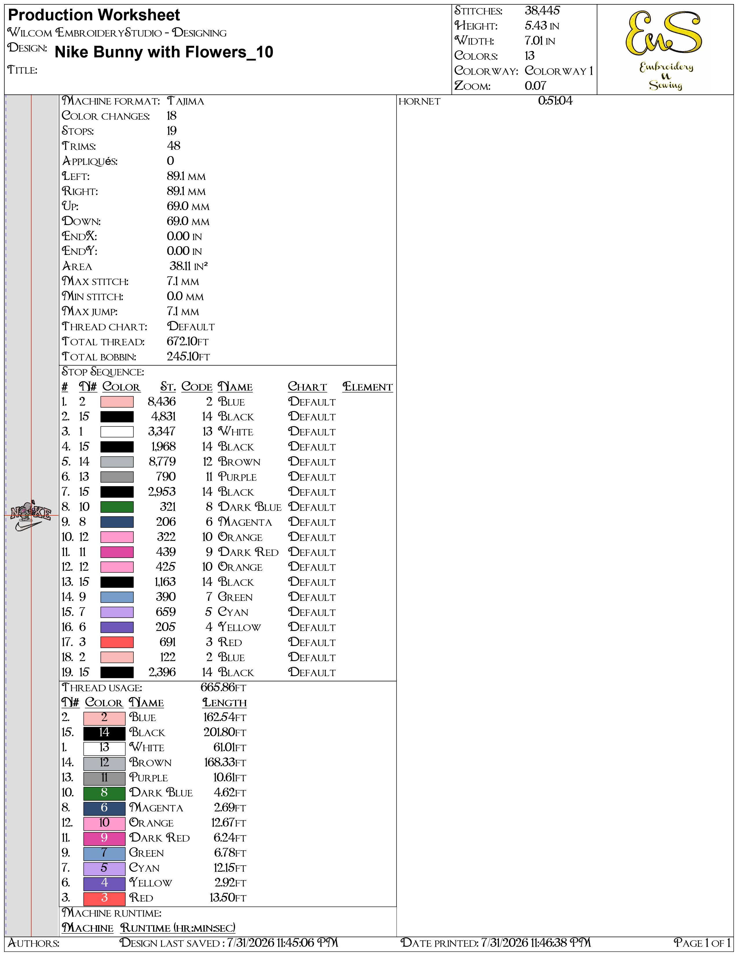Image resolution: width=738 pixels, height=956 pixels.
Task: Click the stitch count "8,436" in stop row 1
Action: 162,402
